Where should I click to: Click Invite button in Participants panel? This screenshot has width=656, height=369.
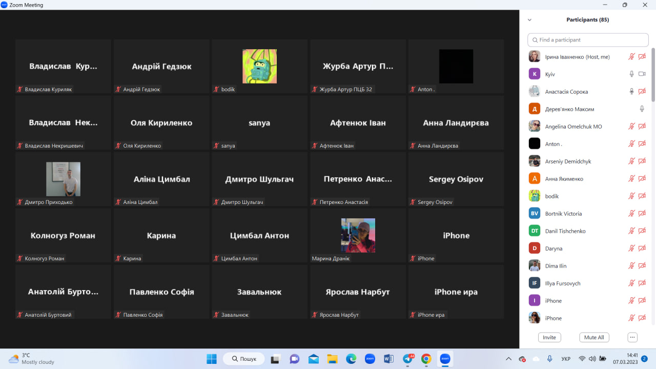pos(549,337)
